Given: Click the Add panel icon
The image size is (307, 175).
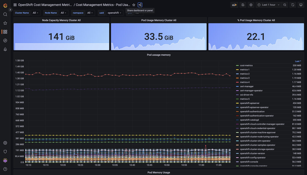Looking at the screenshot, I should [234, 5].
